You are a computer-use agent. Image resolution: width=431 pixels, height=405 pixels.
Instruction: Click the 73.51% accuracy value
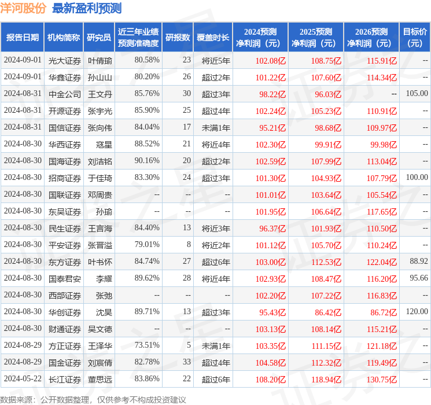click(x=147, y=345)
